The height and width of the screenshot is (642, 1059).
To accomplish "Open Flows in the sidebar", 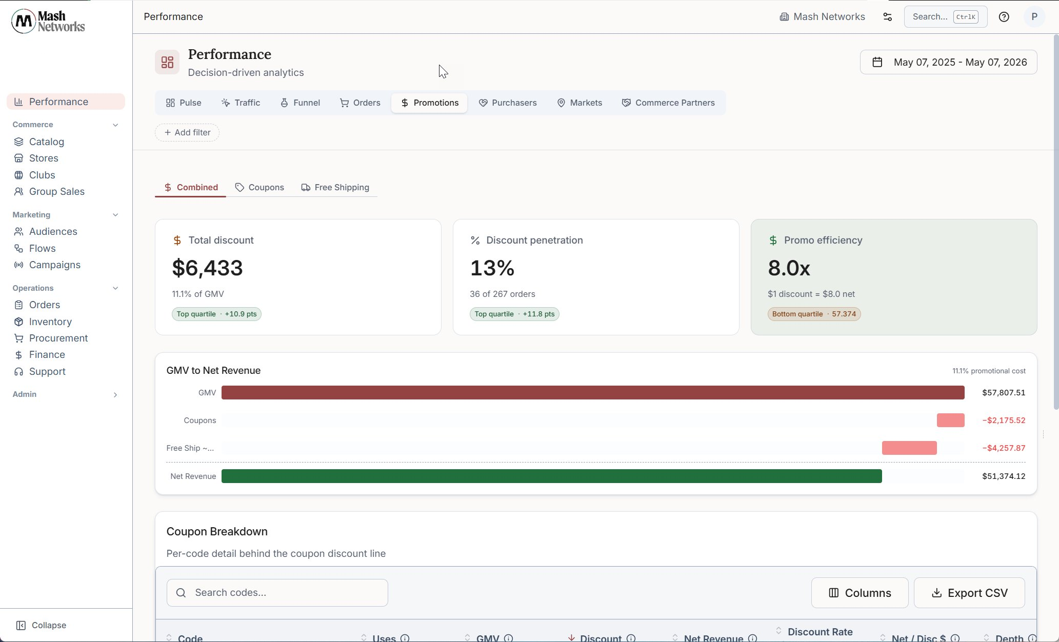I will [x=43, y=248].
